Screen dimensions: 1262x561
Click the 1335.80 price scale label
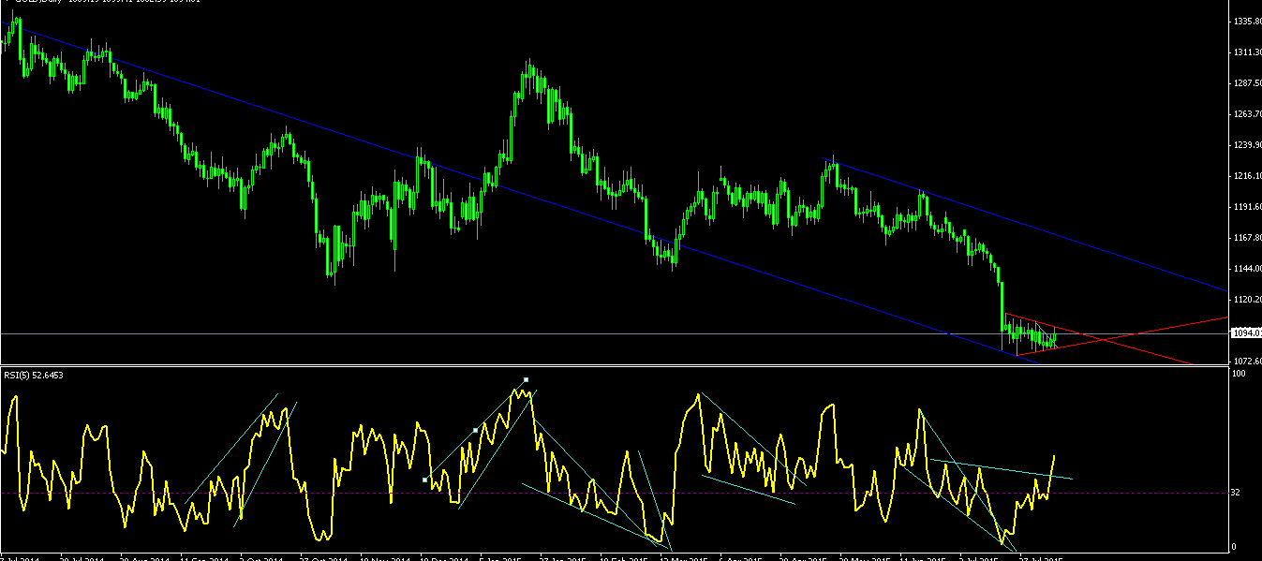[x=1248, y=21]
